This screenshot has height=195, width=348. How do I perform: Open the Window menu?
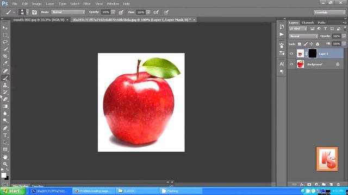pos(113,4)
